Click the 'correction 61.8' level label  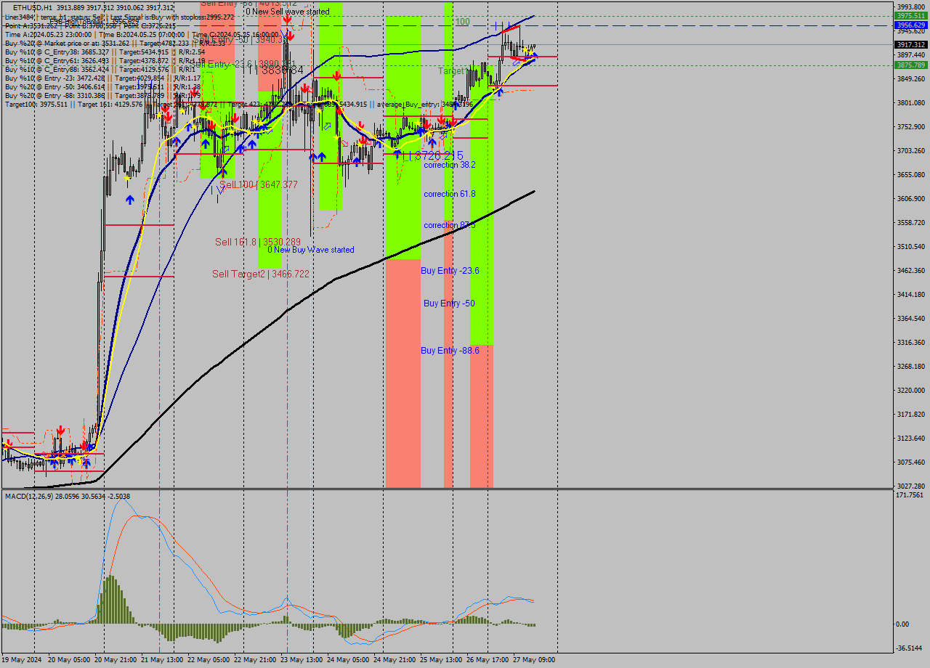[450, 194]
